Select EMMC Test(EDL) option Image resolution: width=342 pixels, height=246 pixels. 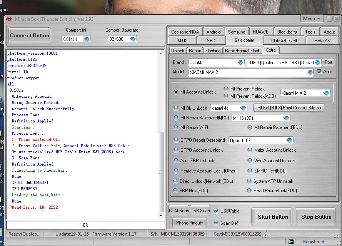point(250,171)
